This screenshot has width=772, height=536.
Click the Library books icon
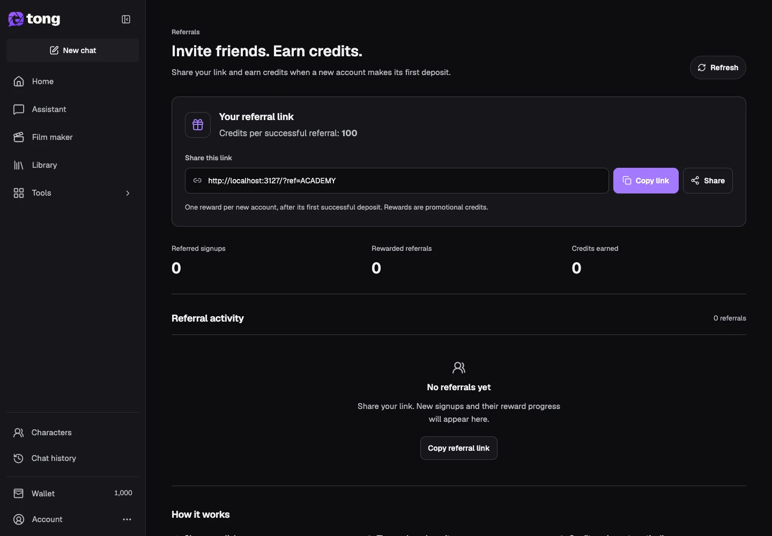pyautogui.click(x=19, y=165)
